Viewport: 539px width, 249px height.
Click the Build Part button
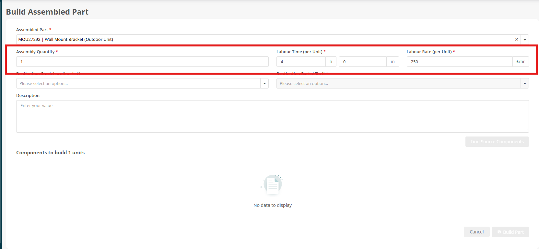[x=510, y=232]
